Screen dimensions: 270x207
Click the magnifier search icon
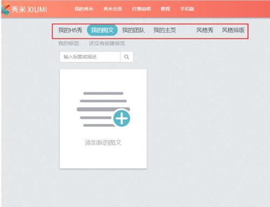click(x=127, y=57)
